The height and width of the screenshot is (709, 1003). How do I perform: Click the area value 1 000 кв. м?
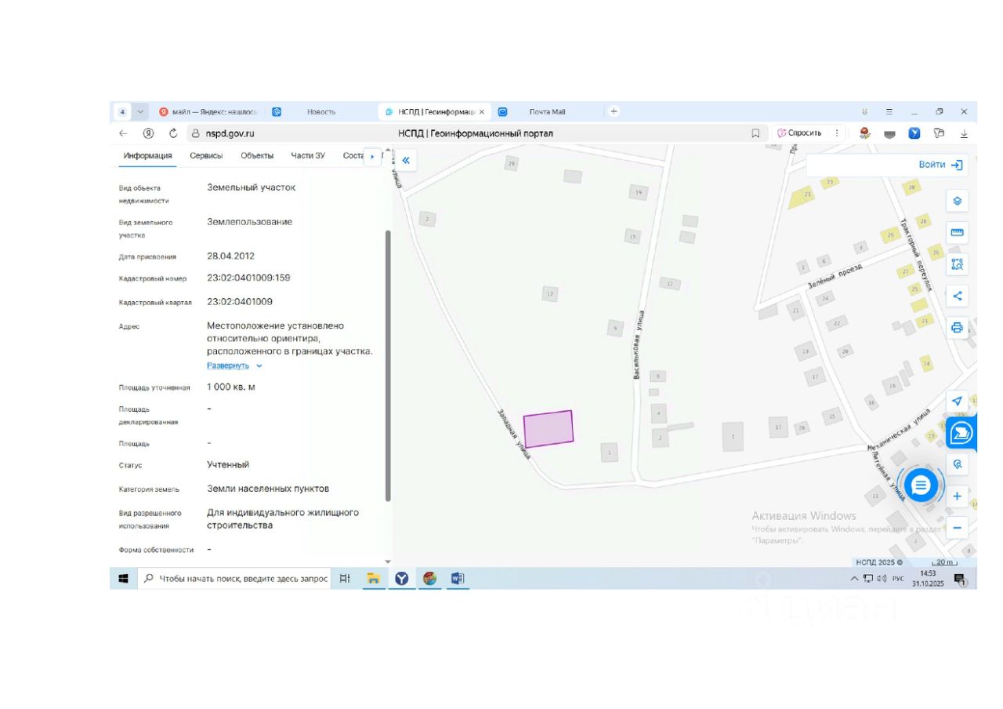pyautogui.click(x=231, y=387)
